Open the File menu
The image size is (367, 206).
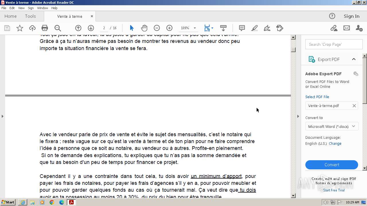(4, 8)
